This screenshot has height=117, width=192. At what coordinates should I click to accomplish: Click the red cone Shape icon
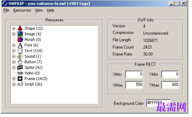20,28
